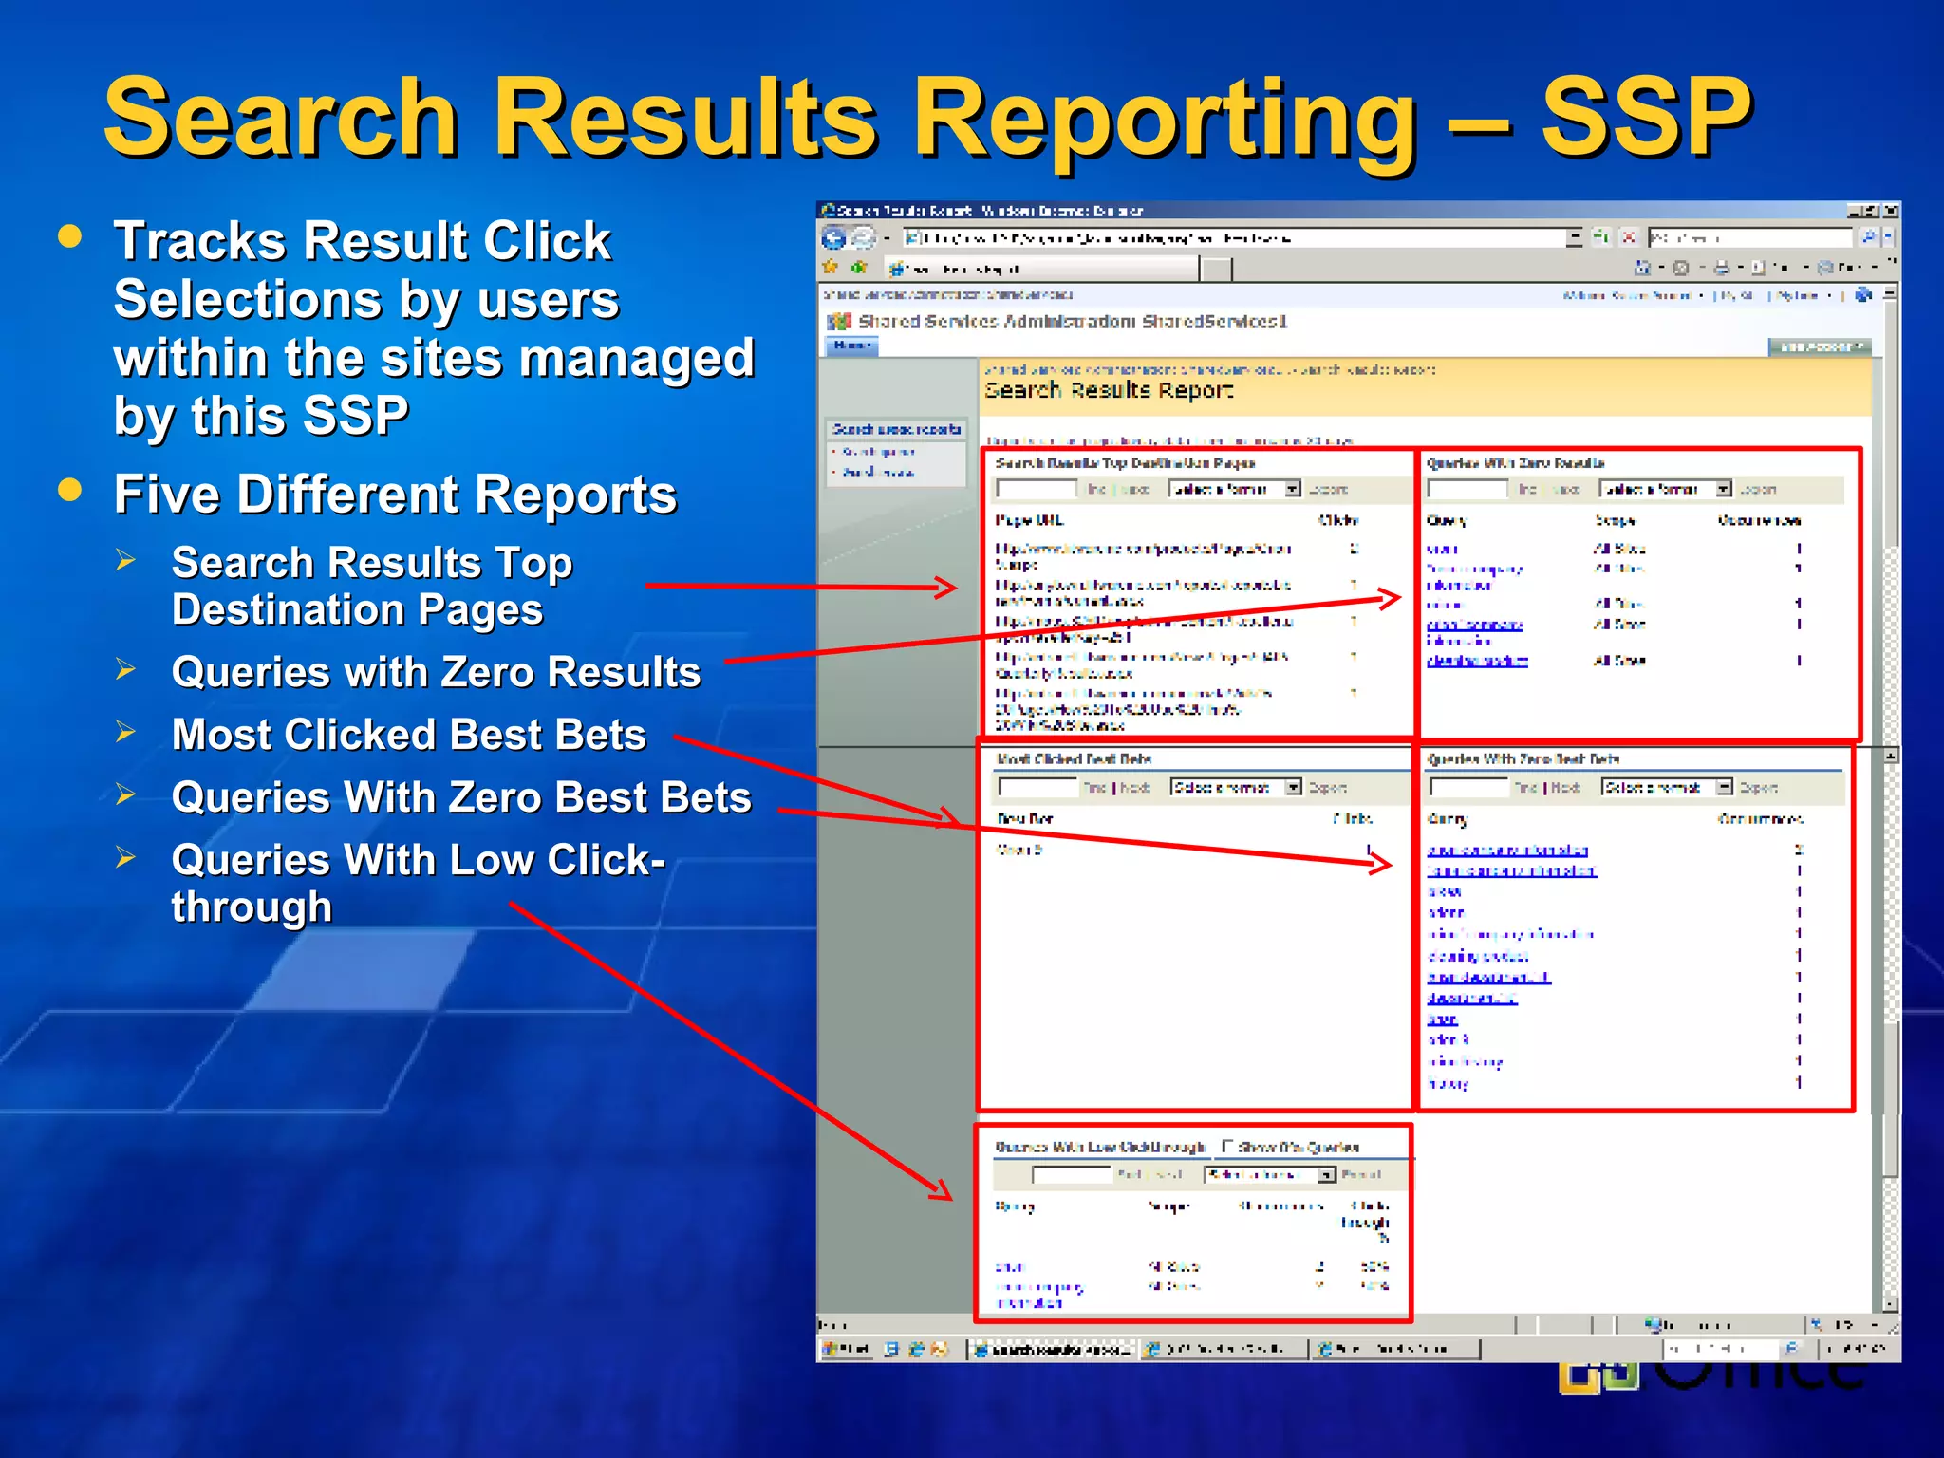Click the lower frame scroll-up arrow
Image resolution: width=1944 pixels, height=1458 pixels.
[x=1890, y=757]
